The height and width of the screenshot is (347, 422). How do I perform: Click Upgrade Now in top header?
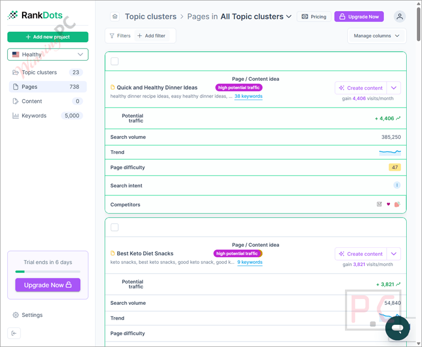click(x=359, y=17)
